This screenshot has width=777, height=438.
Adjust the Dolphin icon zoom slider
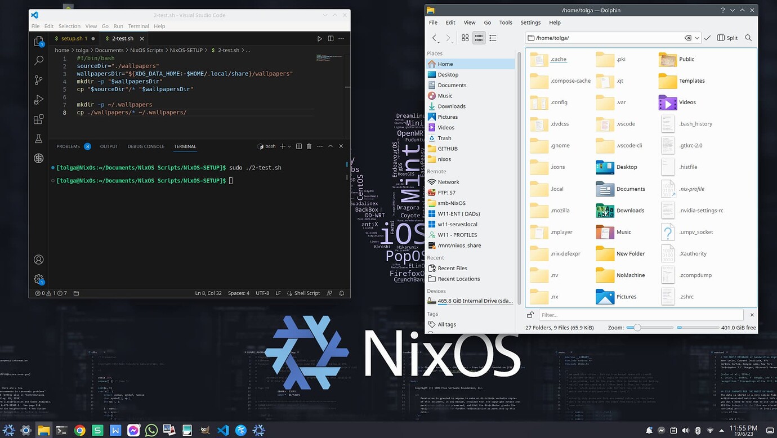pyautogui.click(x=637, y=327)
